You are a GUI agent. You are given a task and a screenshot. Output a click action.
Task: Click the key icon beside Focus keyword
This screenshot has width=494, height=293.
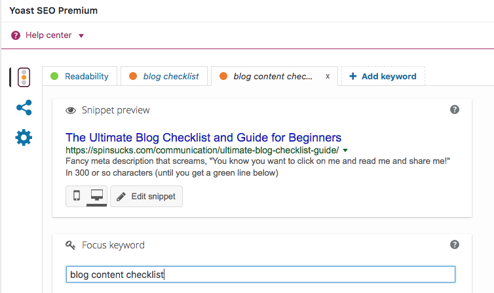(71, 245)
